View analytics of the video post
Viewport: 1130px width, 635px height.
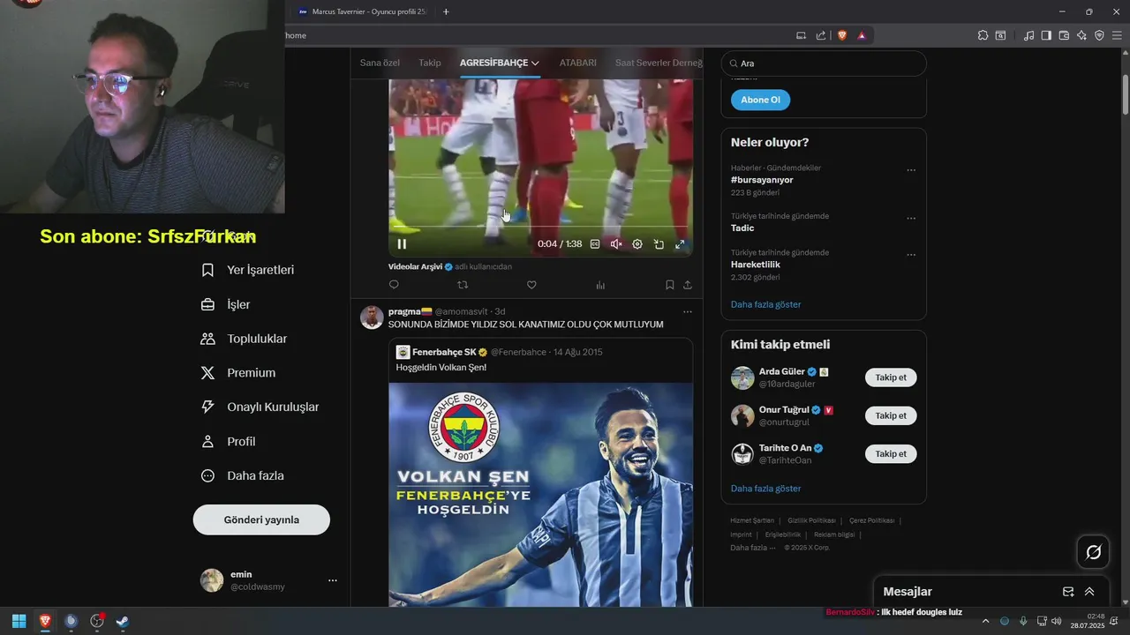(x=600, y=285)
